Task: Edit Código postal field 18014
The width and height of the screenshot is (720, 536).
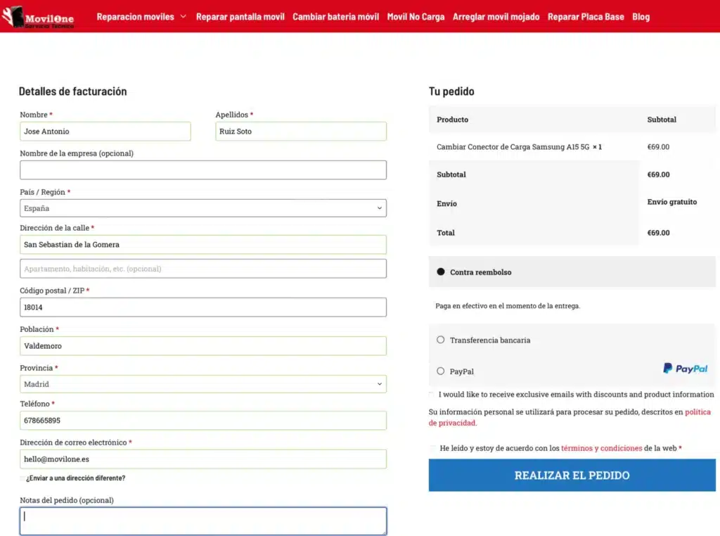Action: (x=203, y=307)
